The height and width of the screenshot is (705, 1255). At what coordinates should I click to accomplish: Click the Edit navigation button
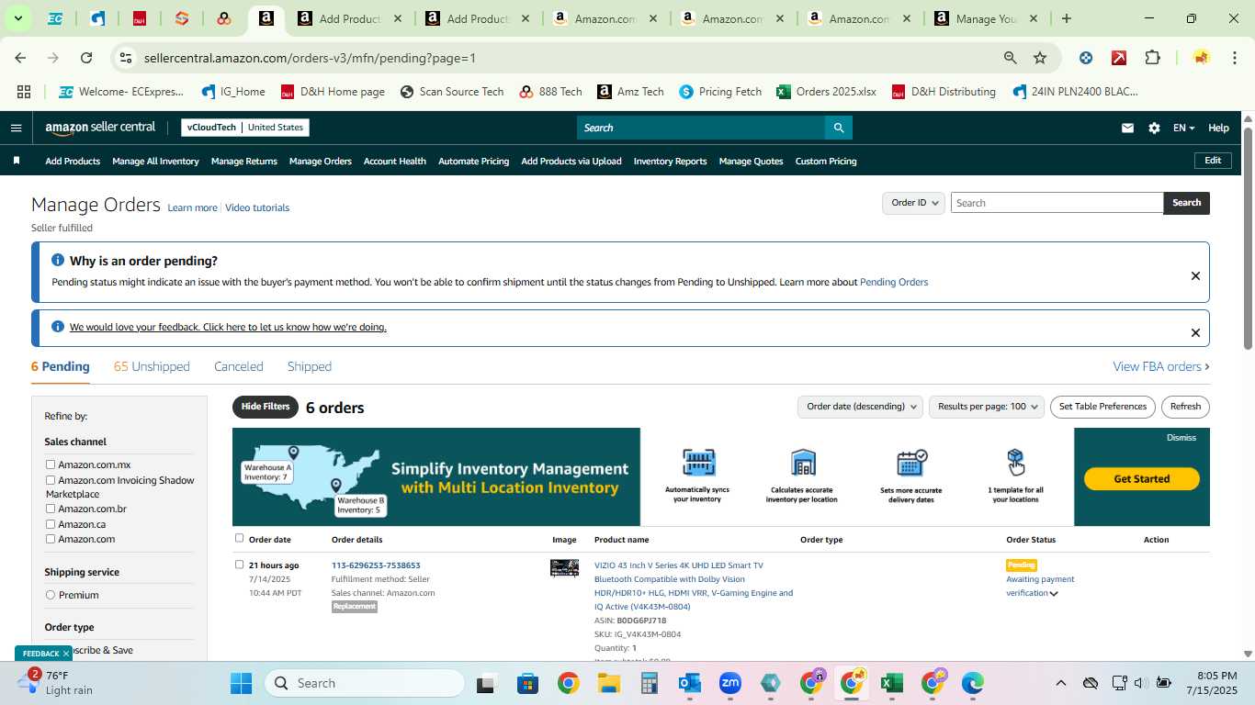tap(1213, 161)
